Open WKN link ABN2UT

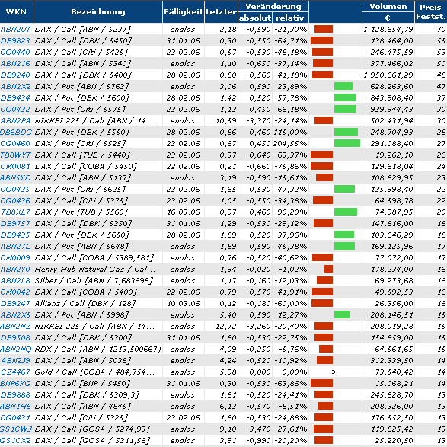[16, 30]
